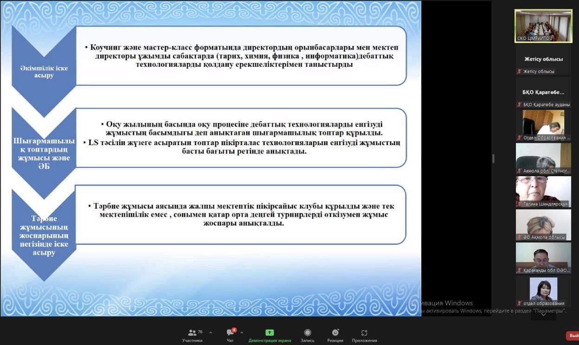Viewport: 579px width, 345px height.
Task: Select the БҚО Қаратөбе ауданы participant tile
Action: [x=543, y=92]
